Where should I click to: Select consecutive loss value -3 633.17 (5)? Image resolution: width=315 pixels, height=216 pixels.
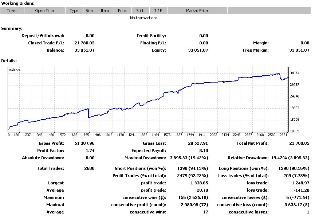296,205
